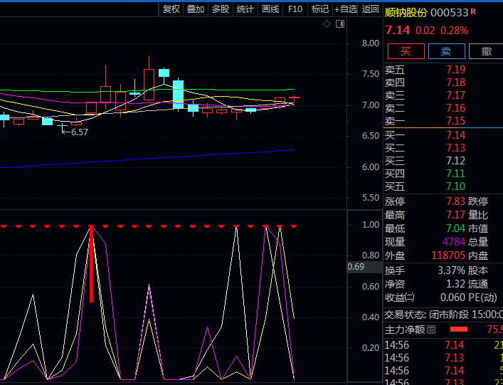This screenshot has height=385, width=503.
Task: Click the stock name 顺钠股份
Action: 406,13
